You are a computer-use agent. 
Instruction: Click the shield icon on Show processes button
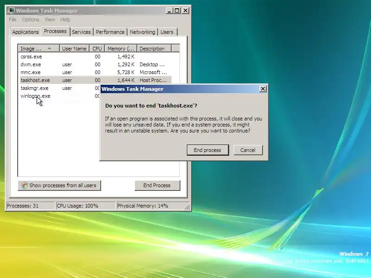[25, 185]
